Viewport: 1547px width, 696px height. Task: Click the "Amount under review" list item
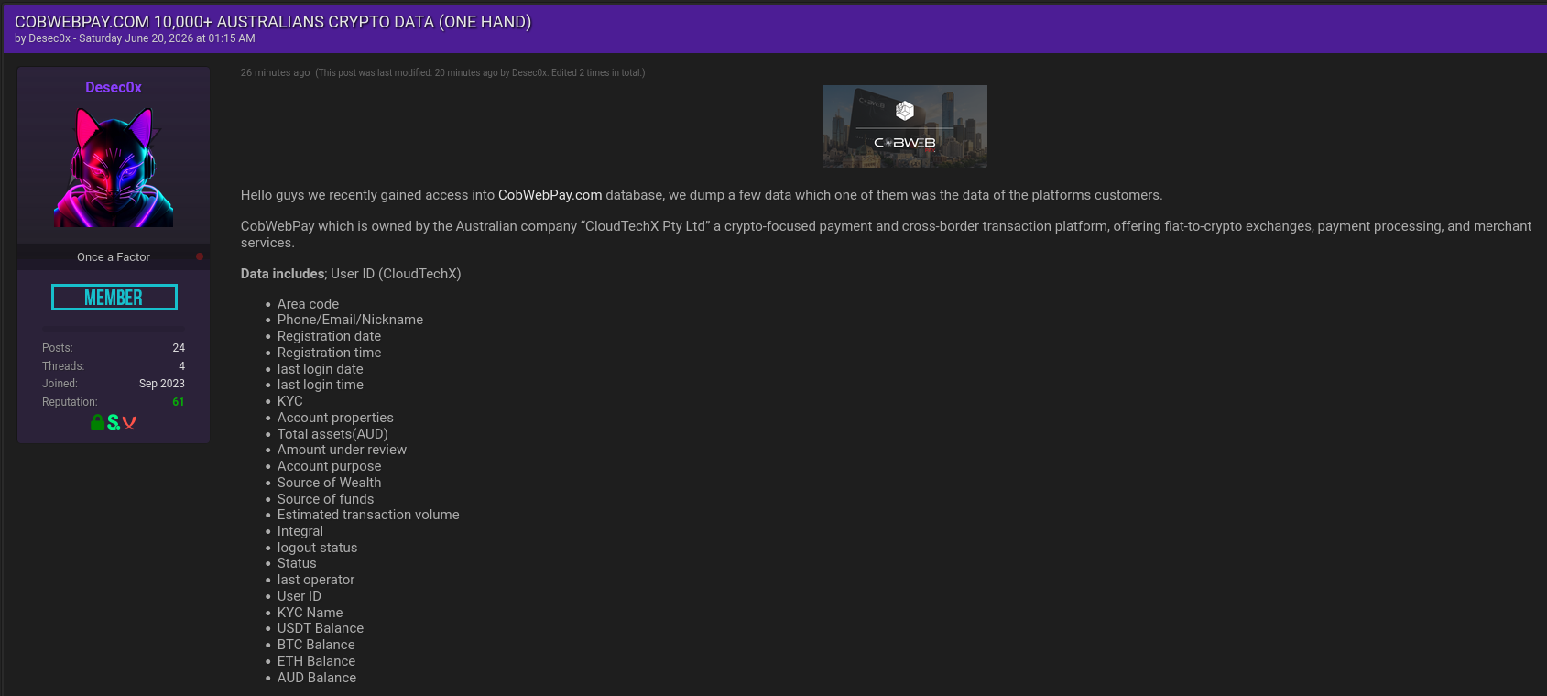(x=342, y=450)
